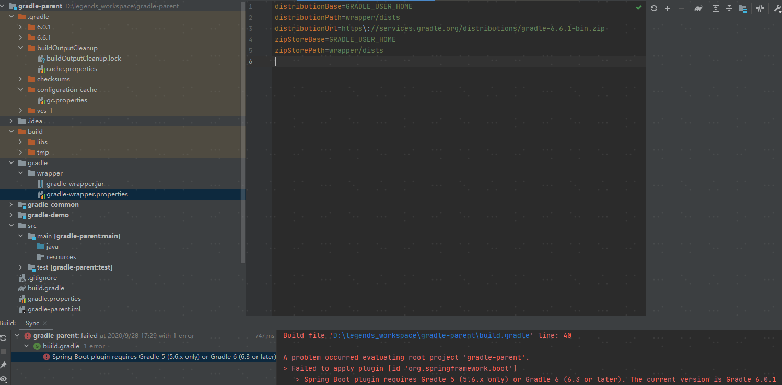Click the zipStorePath line
Image resolution: width=782 pixels, height=385 pixels.
(x=329, y=51)
